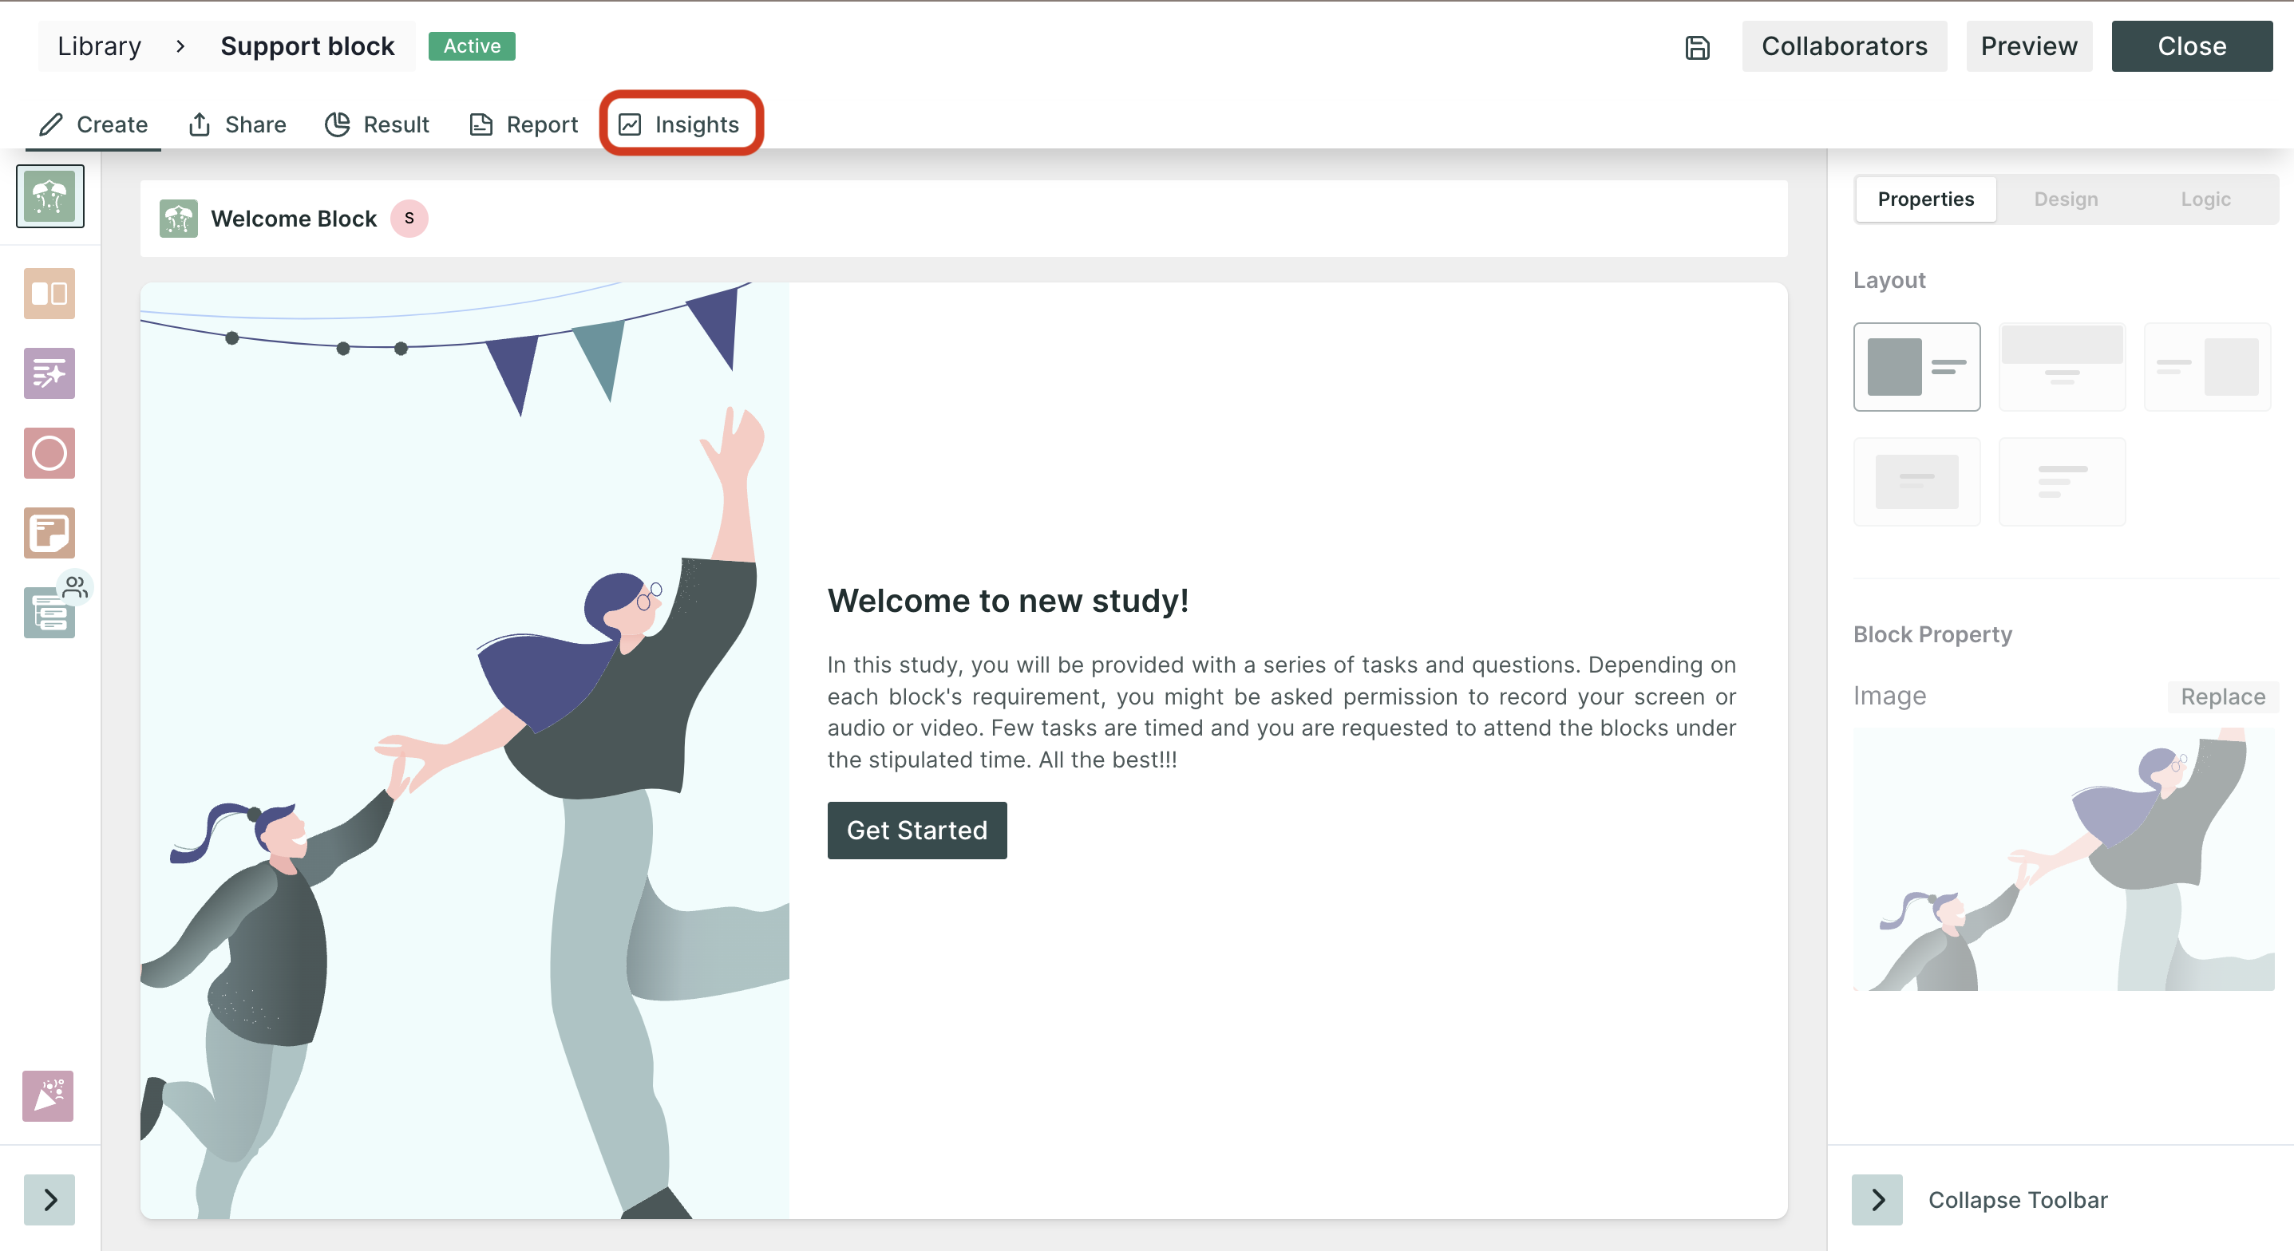
Task: Select the red circle block icon
Action: click(49, 453)
